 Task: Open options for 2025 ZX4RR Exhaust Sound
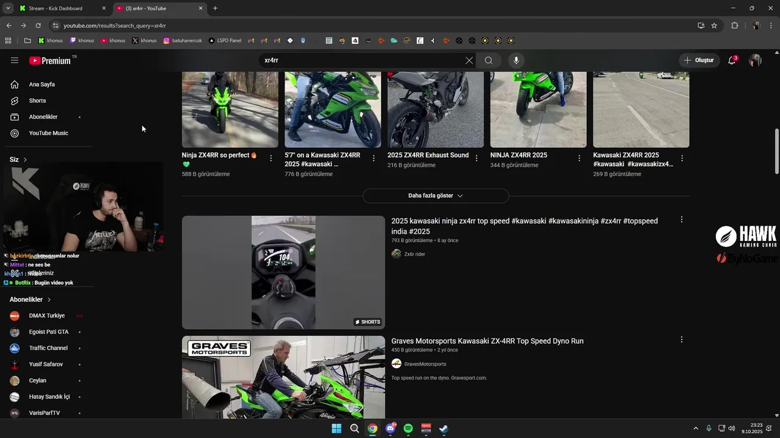click(x=477, y=158)
